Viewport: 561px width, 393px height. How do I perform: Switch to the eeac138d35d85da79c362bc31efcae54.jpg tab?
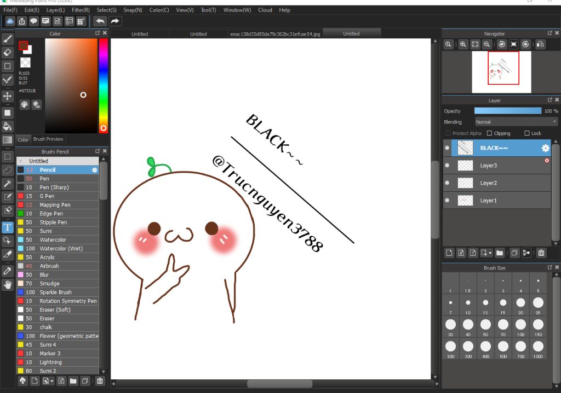point(275,34)
